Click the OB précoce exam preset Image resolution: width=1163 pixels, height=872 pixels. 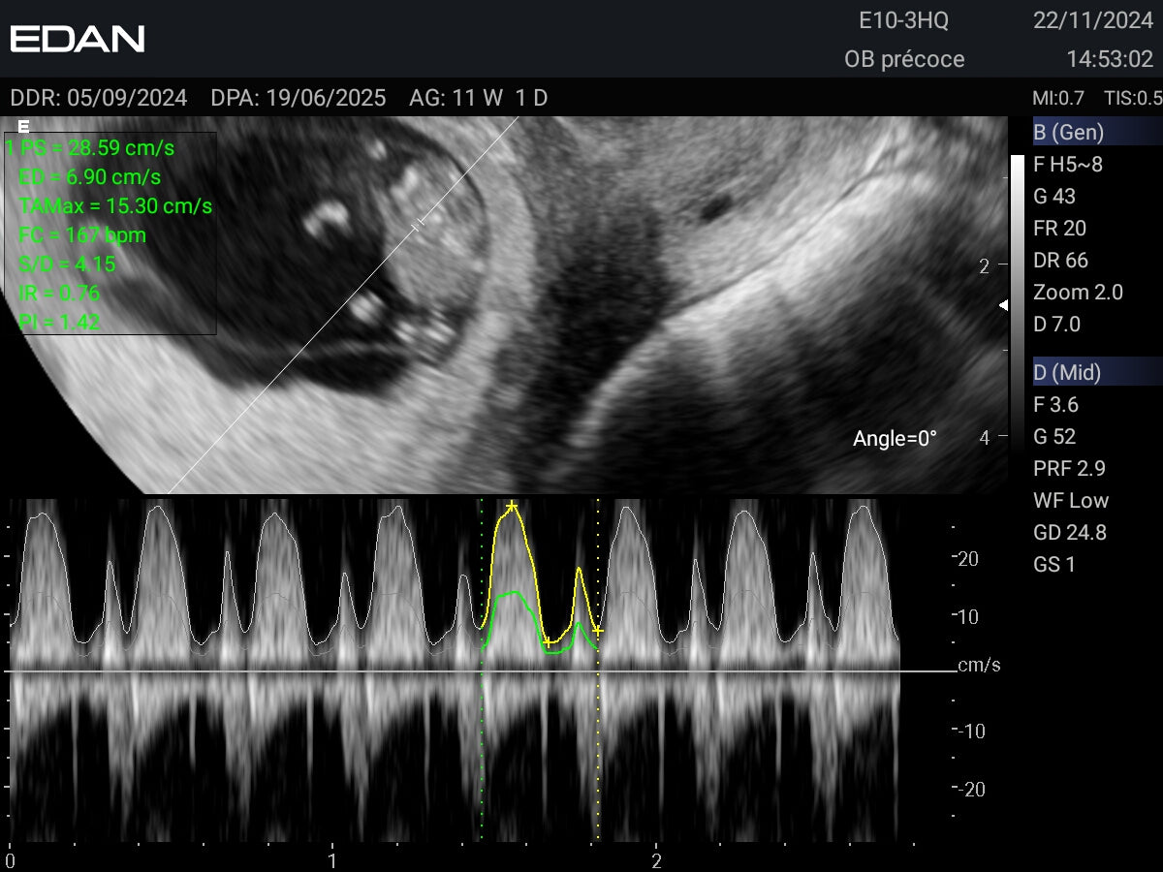[x=904, y=59]
